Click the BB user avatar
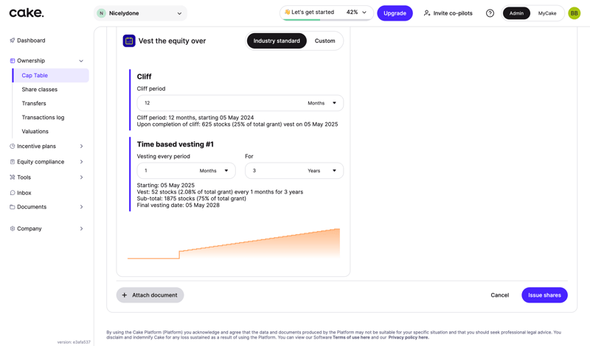 574,13
